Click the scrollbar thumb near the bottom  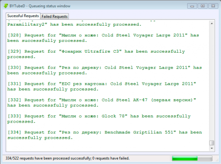coord(212,143)
